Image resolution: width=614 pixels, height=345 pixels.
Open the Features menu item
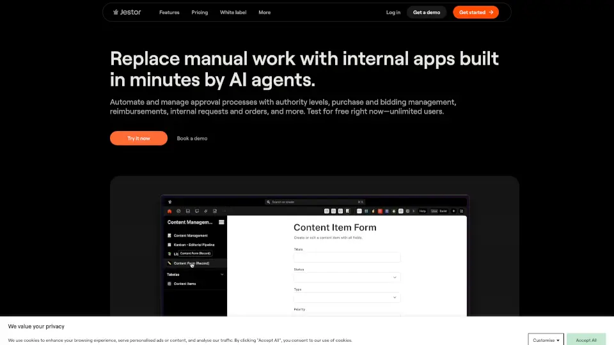pyautogui.click(x=169, y=12)
